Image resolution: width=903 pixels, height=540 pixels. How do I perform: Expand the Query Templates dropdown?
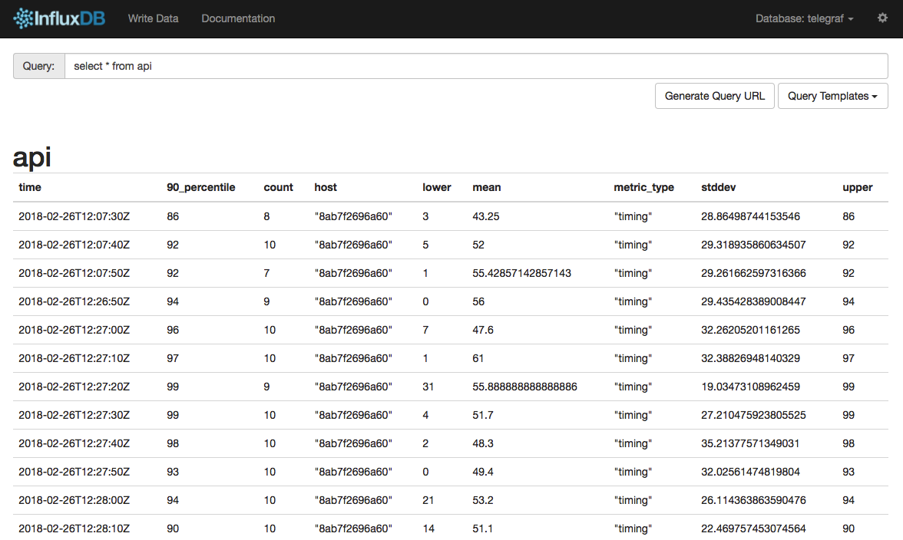[x=832, y=96]
